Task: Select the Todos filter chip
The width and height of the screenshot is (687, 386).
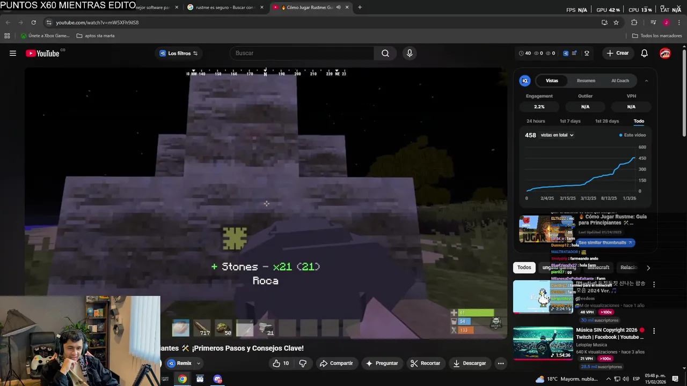Action: 524,268
